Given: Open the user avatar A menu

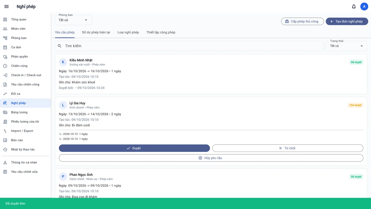Looking at the screenshot, I should tap(364, 7).
